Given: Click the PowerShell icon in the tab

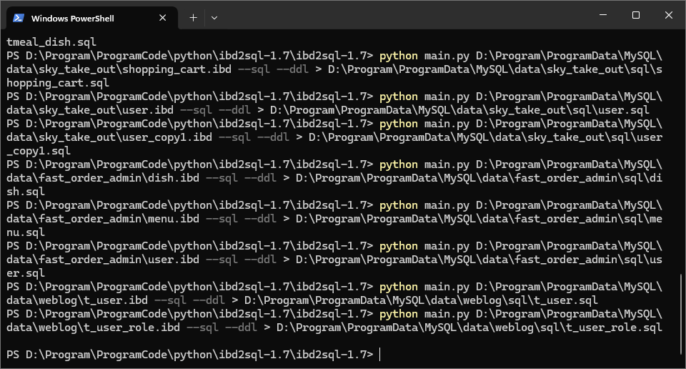Looking at the screenshot, I should tap(19, 18).
